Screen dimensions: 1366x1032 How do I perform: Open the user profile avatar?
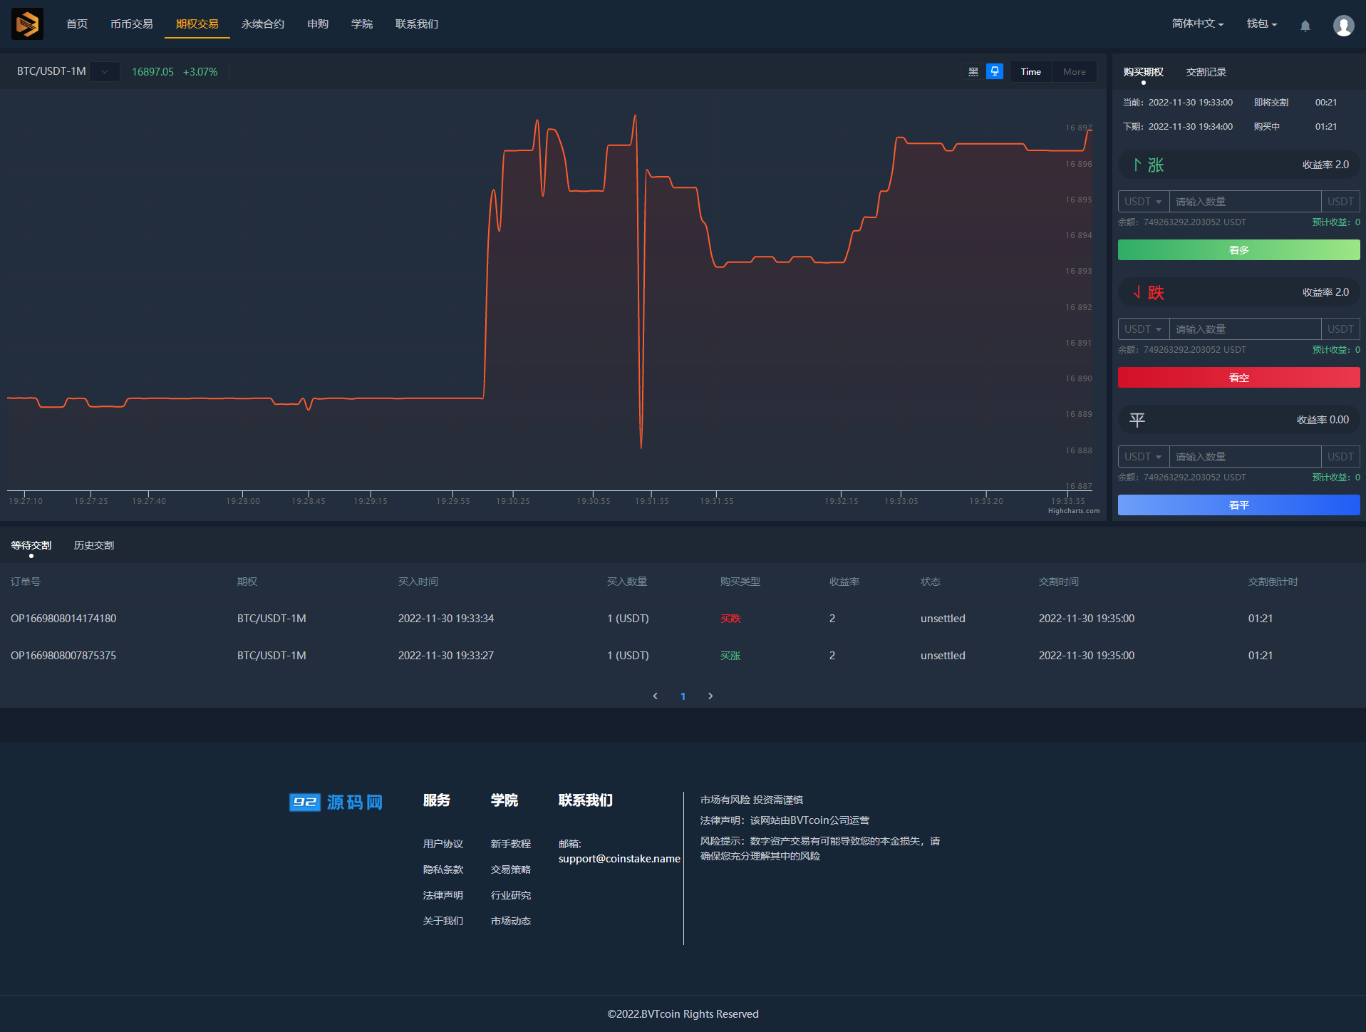(x=1343, y=26)
